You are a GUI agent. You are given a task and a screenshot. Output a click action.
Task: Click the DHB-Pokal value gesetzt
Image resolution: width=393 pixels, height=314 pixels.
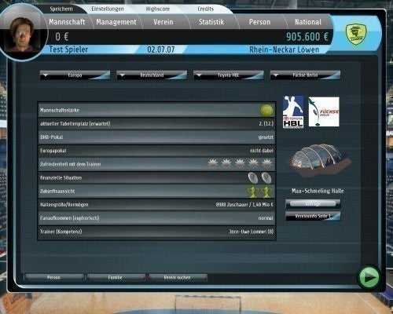point(266,137)
